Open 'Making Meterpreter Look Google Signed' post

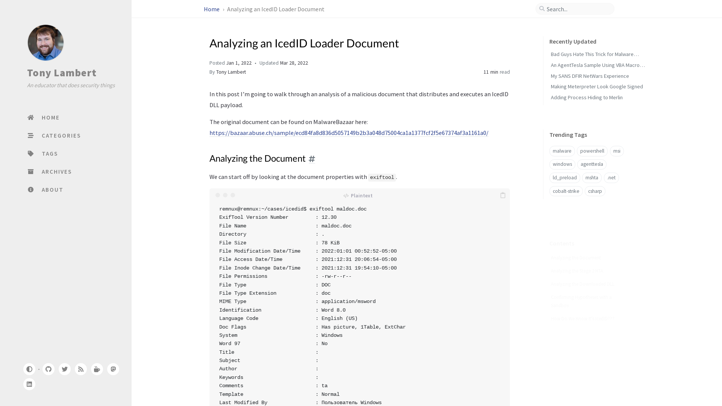pos(597,86)
